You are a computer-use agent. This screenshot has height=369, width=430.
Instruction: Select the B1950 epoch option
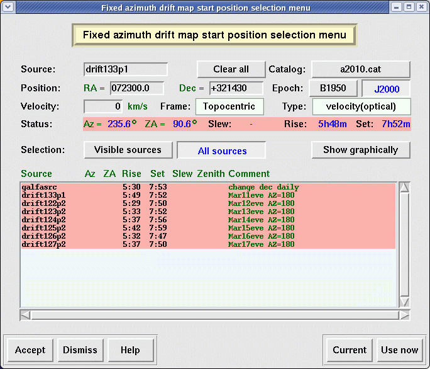coord(333,88)
